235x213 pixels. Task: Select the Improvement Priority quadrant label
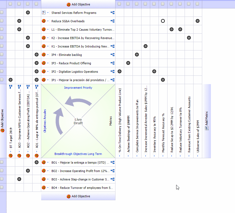tap(78, 88)
